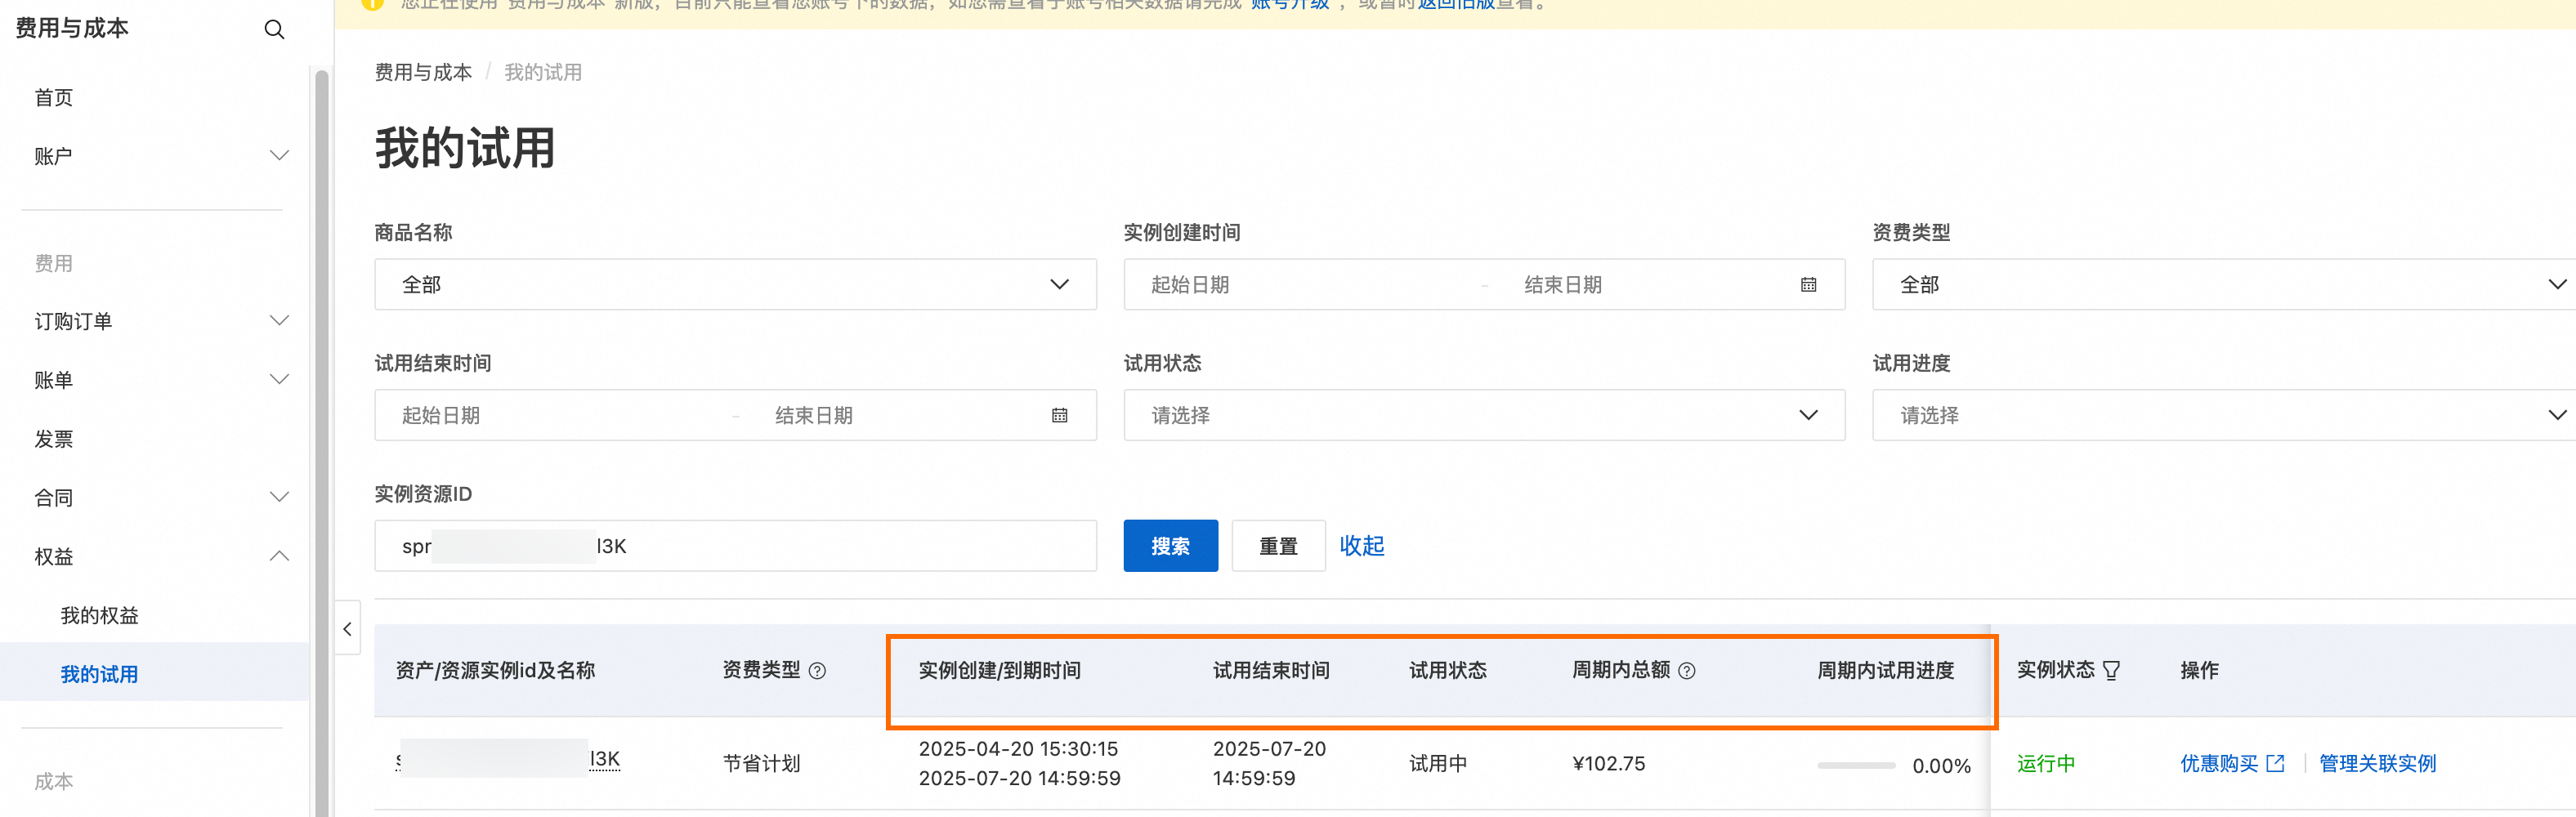Click 费用与成本 breadcrumb link
This screenshot has width=2576, height=817.
[x=423, y=73]
